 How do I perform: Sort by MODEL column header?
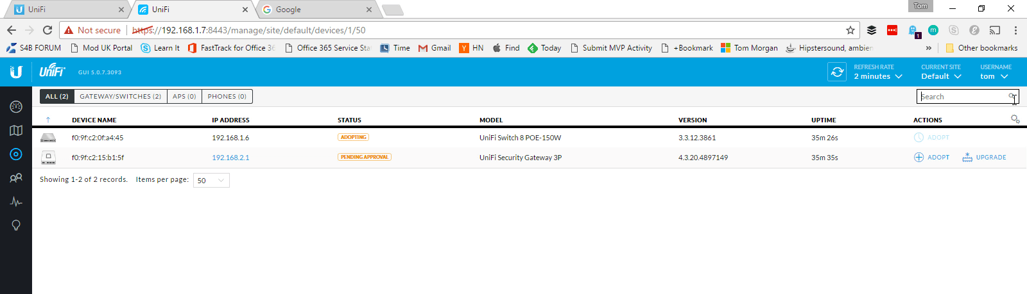[x=491, y=120]
